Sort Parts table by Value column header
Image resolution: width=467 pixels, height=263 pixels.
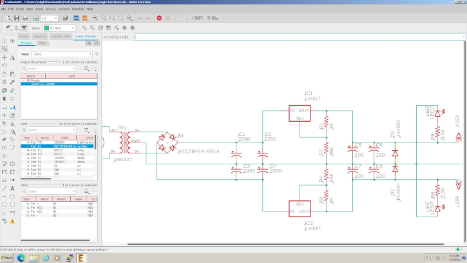coord(64,137)
